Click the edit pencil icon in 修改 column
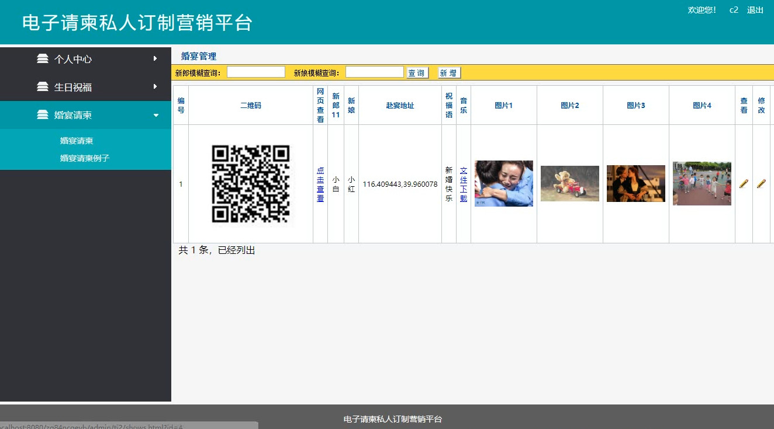Viewport: 774px width, 429px height. coord(761,183)
